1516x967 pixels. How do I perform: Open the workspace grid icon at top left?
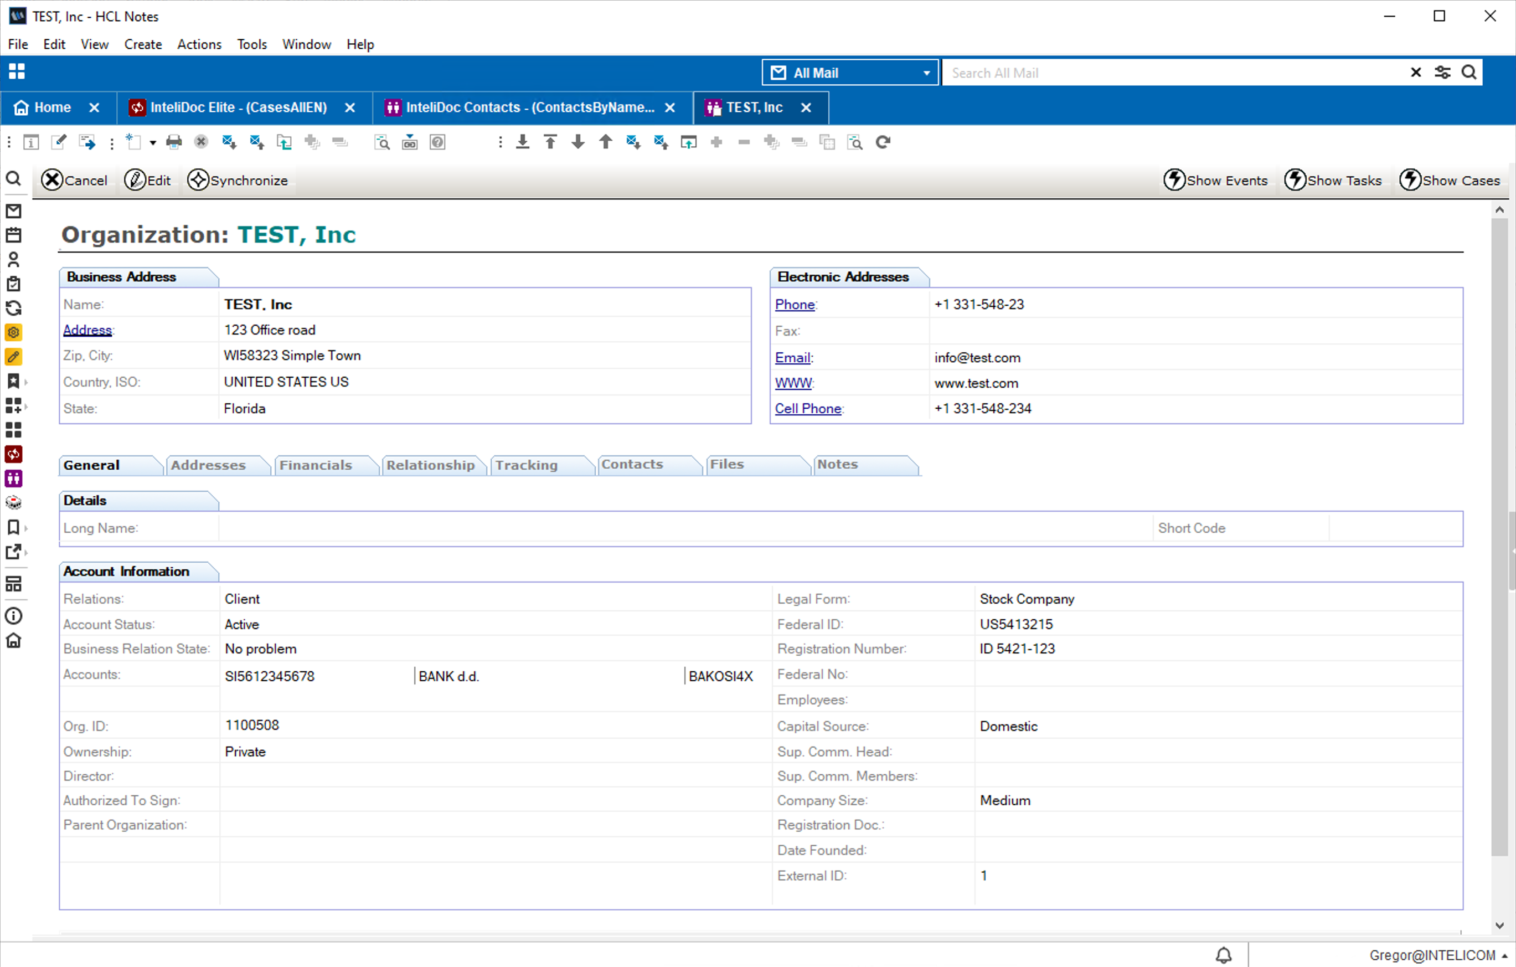click(x=17, y=72)
